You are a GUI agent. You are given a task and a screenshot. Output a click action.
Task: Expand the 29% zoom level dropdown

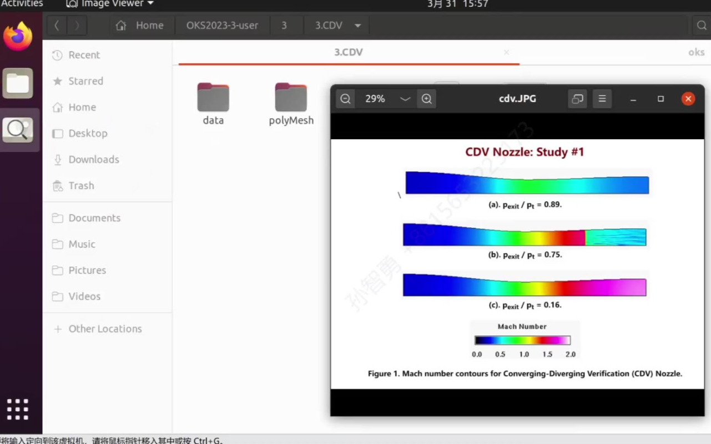tap(405, 99)
